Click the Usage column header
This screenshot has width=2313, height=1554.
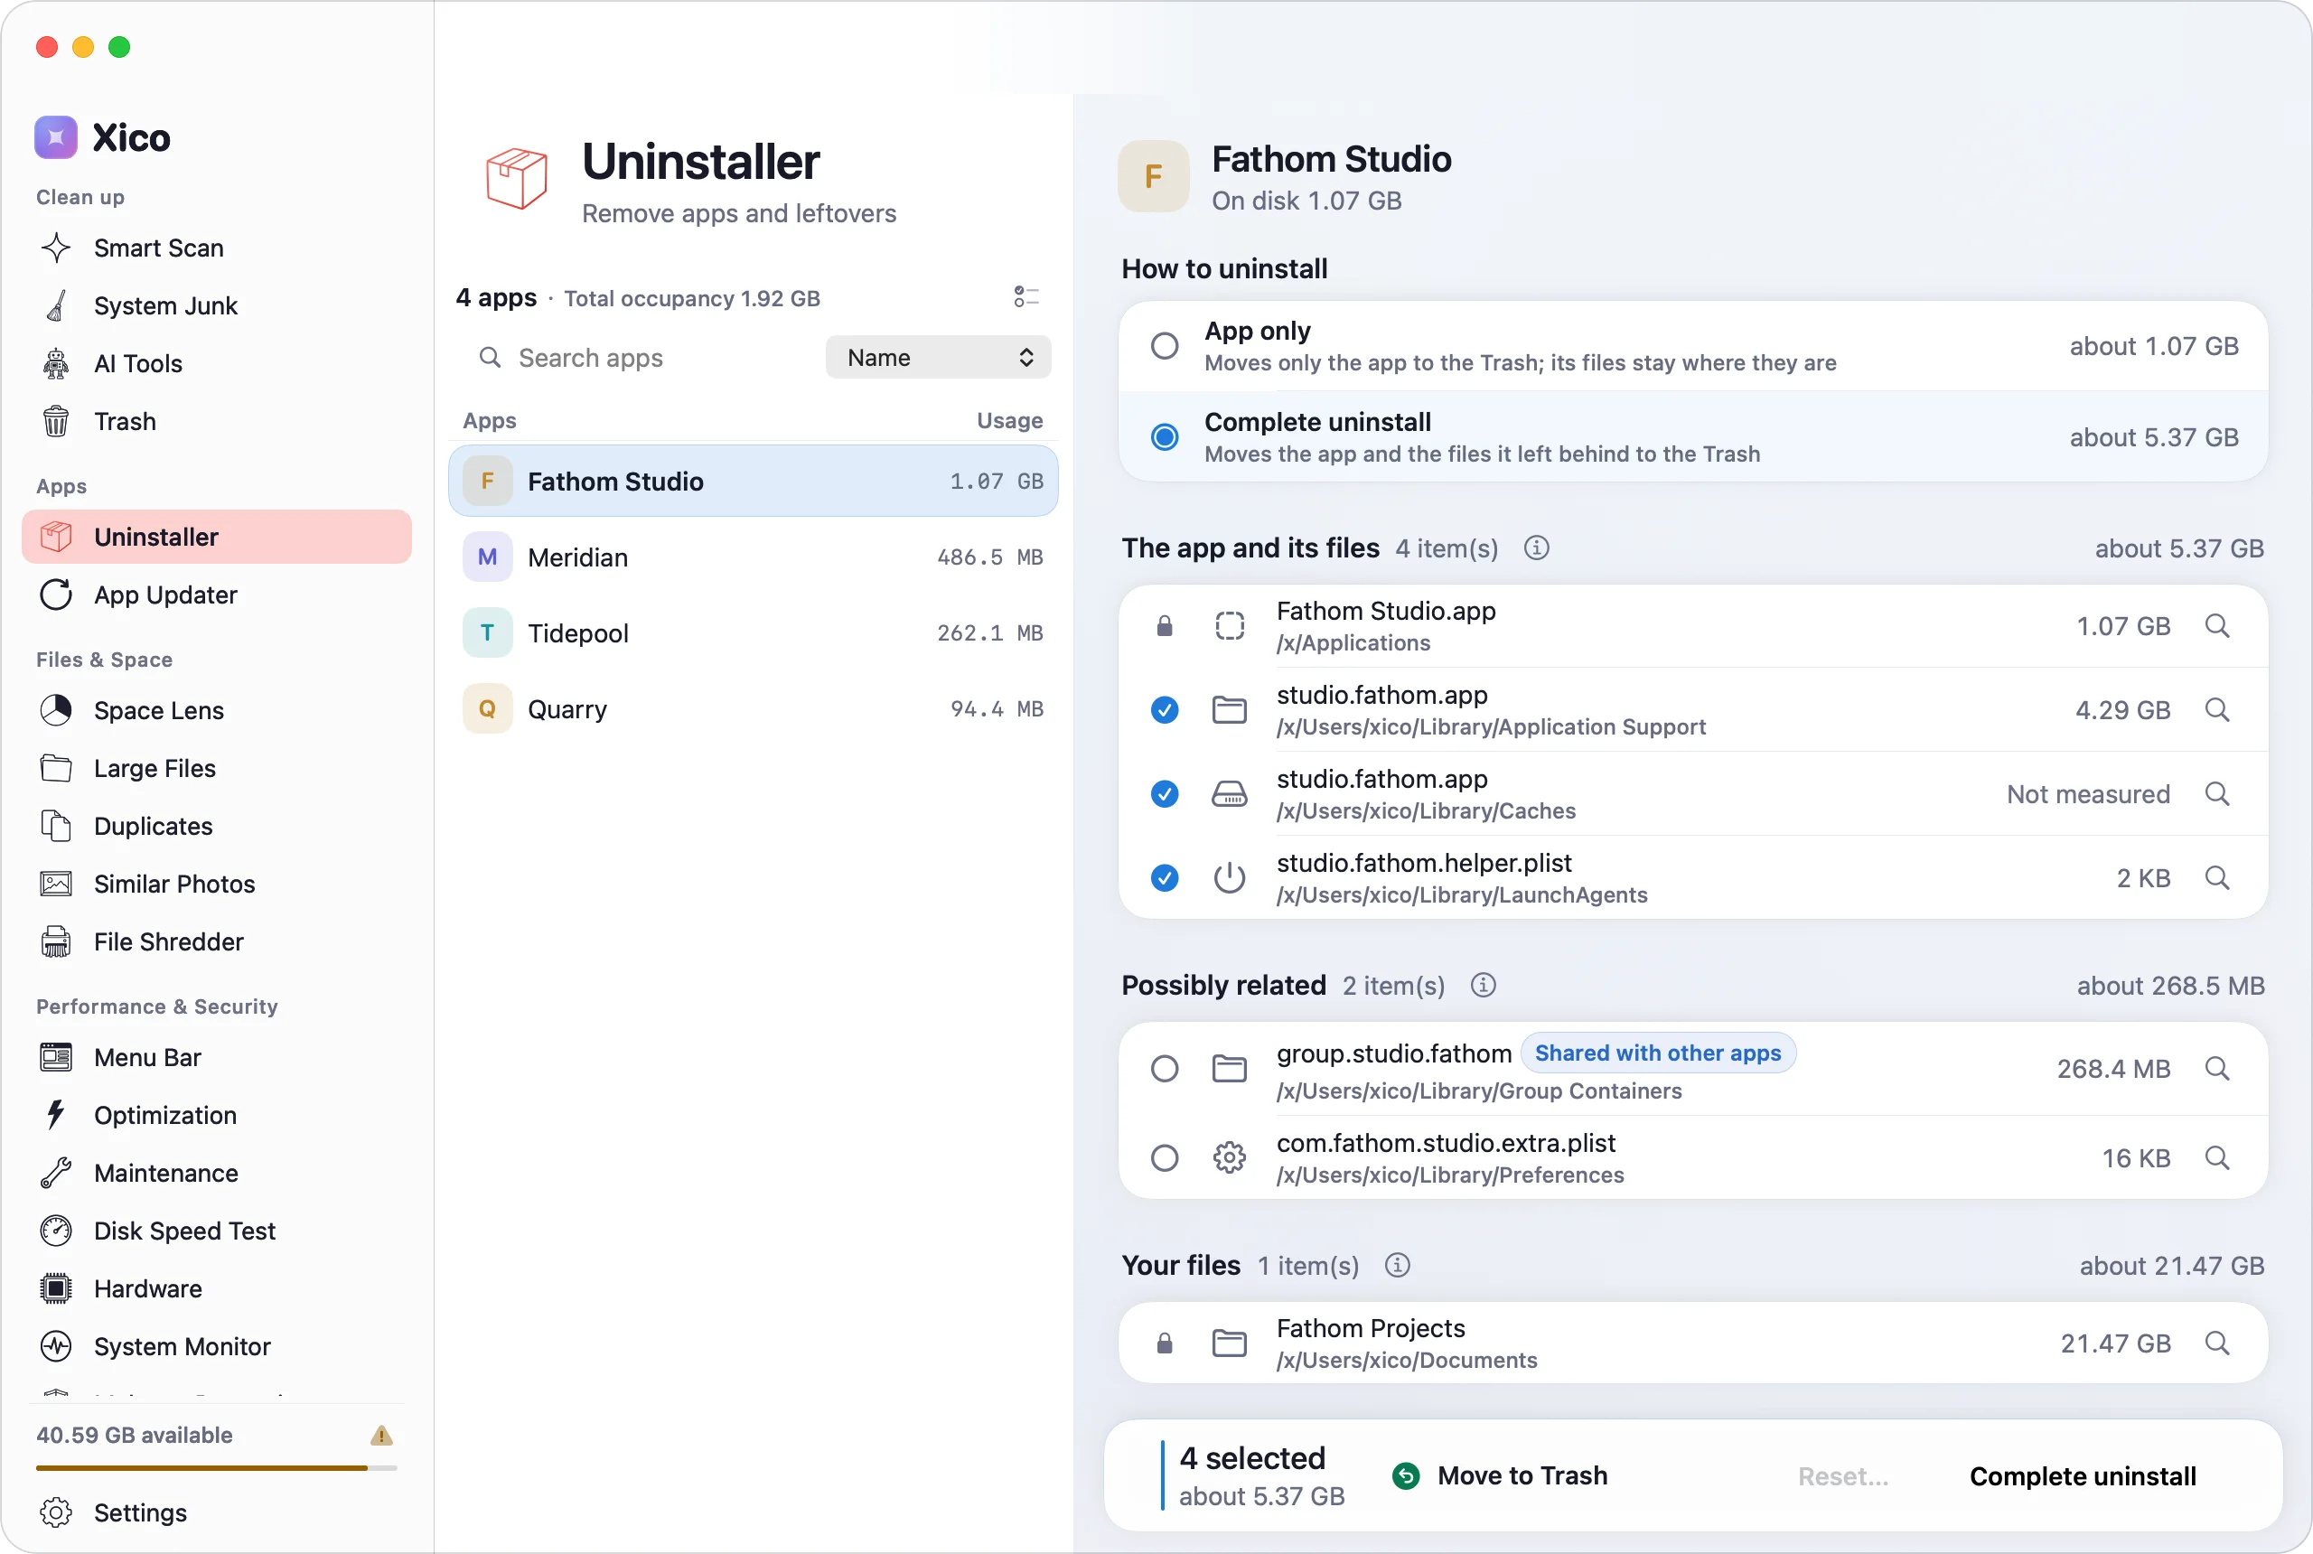(1009, 420)
